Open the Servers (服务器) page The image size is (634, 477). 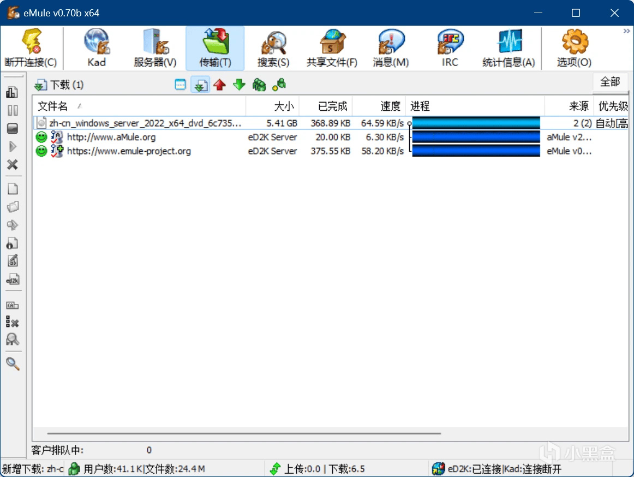click(x=155, y=47)
